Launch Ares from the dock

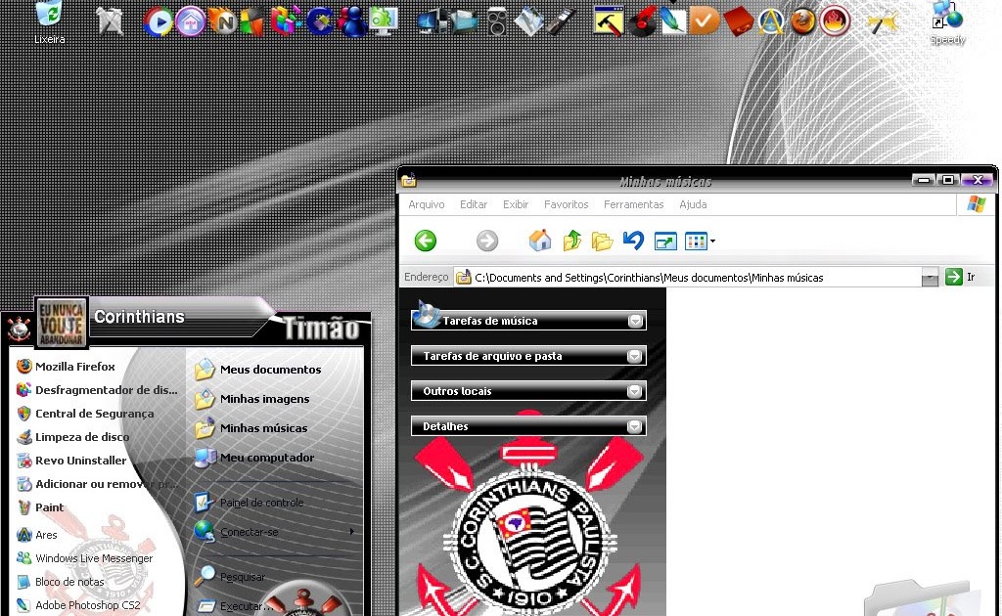[x=771, y=22]
